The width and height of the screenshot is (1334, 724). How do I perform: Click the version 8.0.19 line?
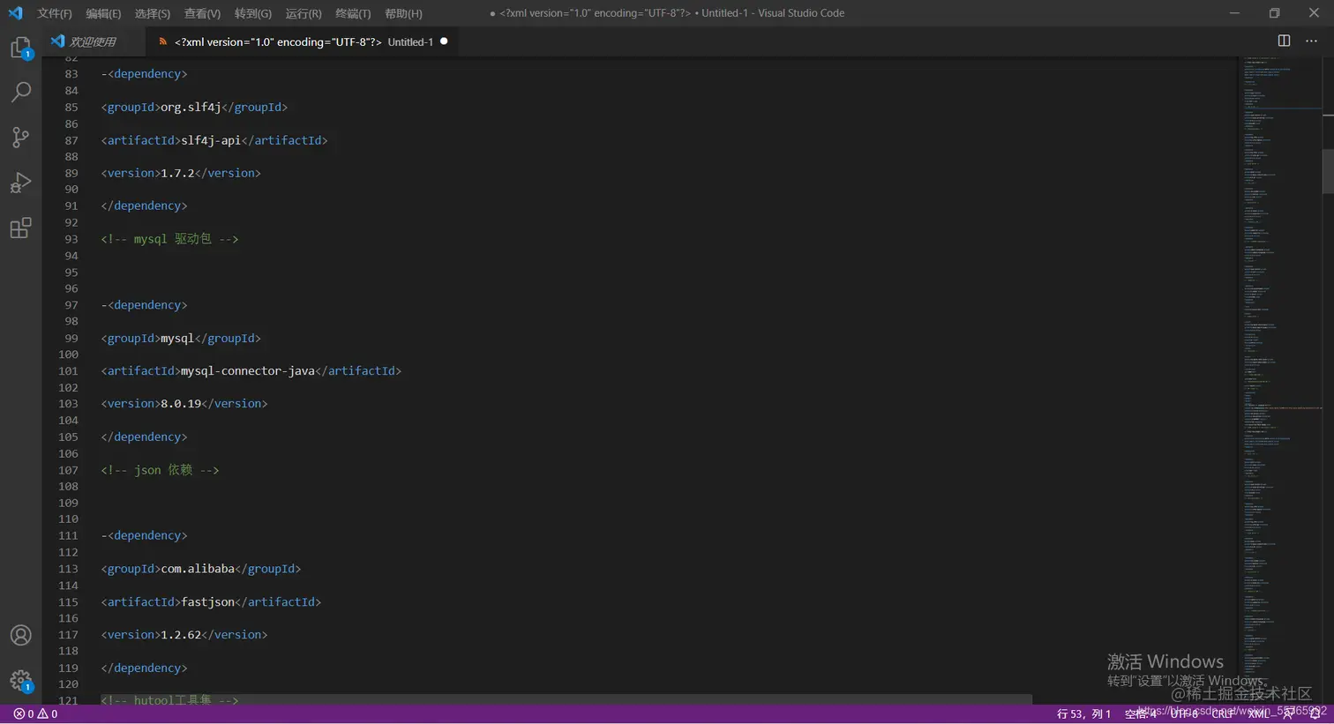(x=184, y=403)
